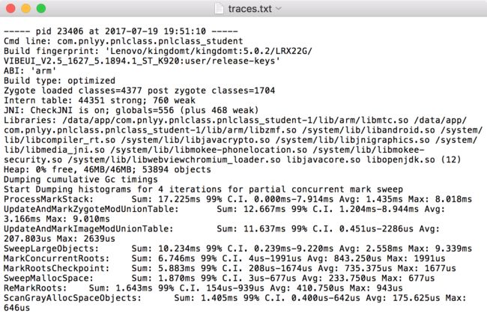The width and height of the screenshot is (487, 313).
Task: Click Dumping cumulative Gc timings line
Action: click(81, 180)
